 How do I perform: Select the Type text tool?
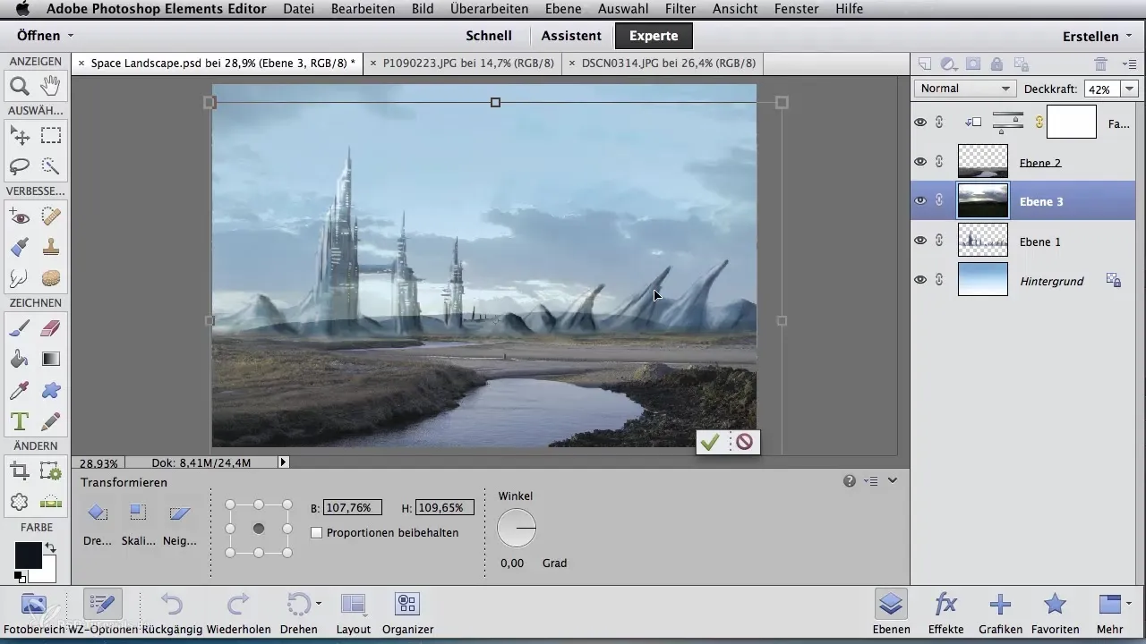click(20, 420)
